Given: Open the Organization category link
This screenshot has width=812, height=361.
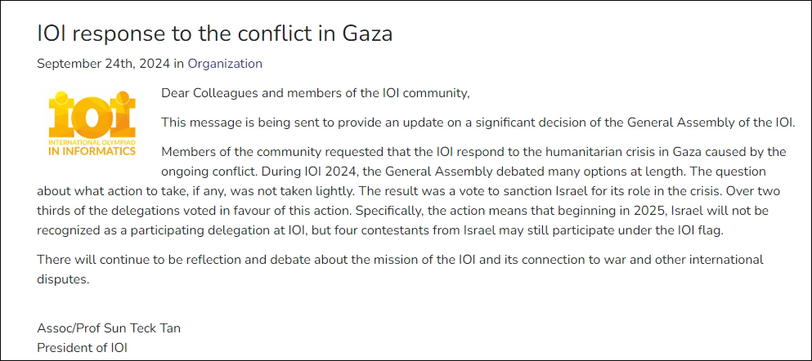Looking at the screenshot, I should point(225,63).
